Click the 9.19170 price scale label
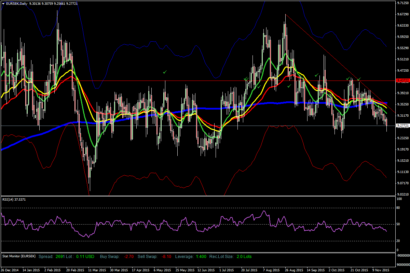This screenshot has width=410, height=273. click(403, 149)
